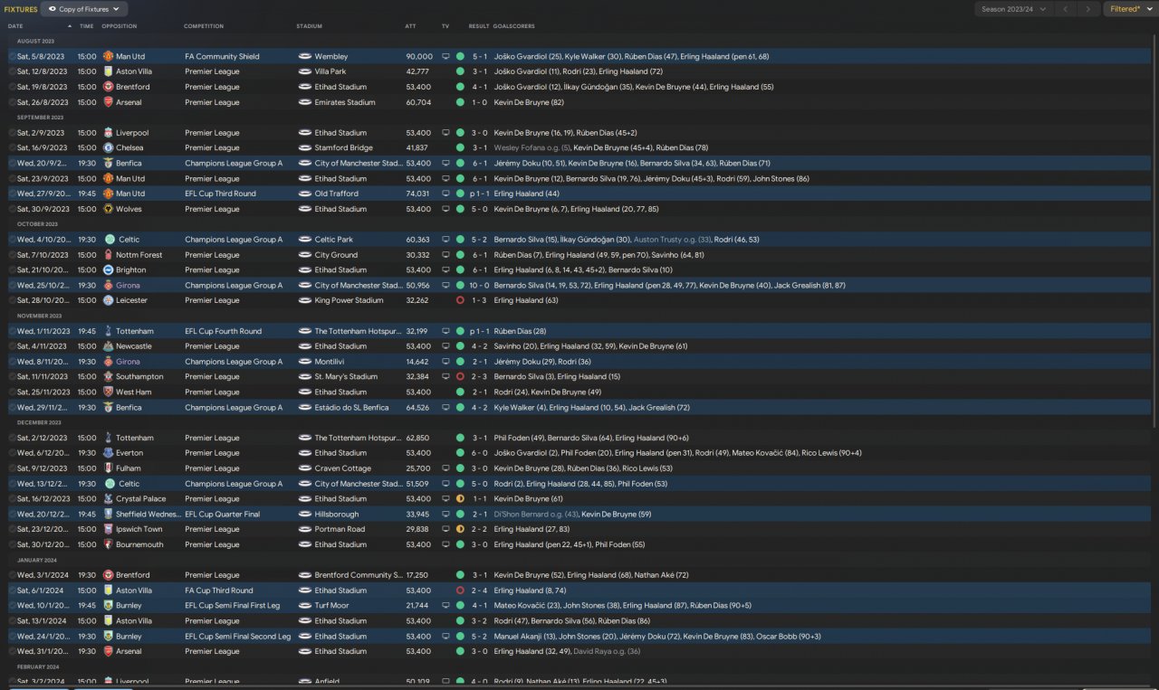Viewport: 1159px width, 690px height.
Task: Click the Man Utd badge in FA Community Shield row
Action: click(109, 56)
